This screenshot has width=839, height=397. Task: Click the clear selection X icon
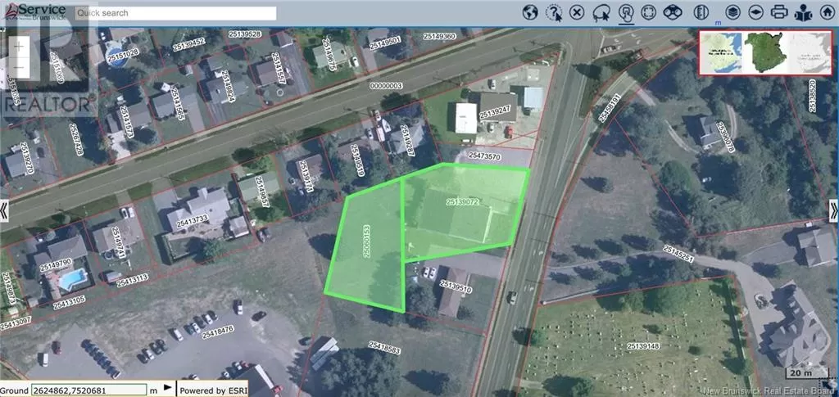pos(577,12)
